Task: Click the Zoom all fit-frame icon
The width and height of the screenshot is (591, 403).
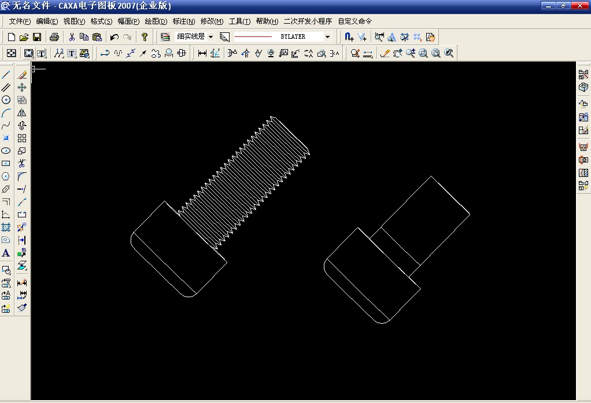Action: tap(435, 53)
